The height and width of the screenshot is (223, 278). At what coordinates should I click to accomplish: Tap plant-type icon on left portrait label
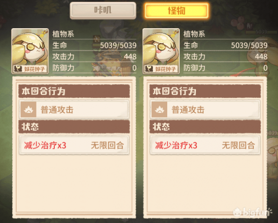point(18,68)
